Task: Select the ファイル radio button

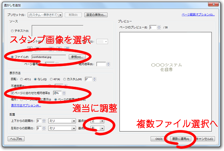Action: click(12, 57)
